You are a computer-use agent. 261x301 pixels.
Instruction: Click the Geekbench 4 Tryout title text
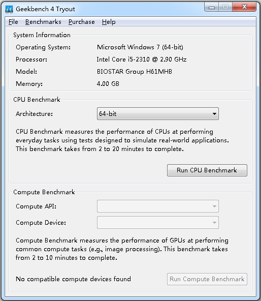pos(45,9)
